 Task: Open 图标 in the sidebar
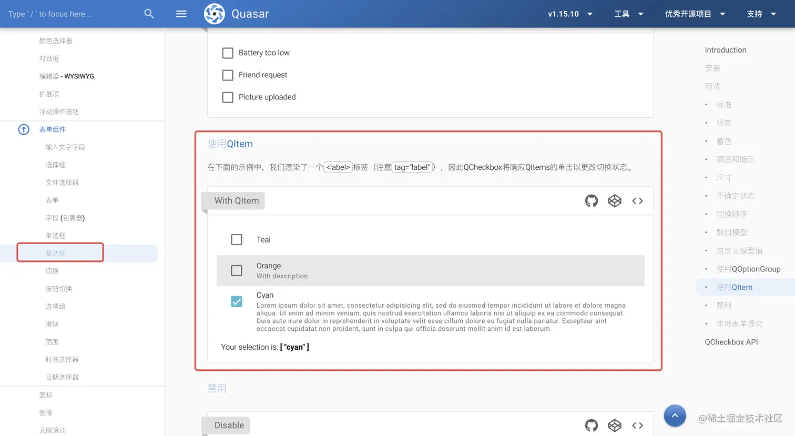coord(46,395)
